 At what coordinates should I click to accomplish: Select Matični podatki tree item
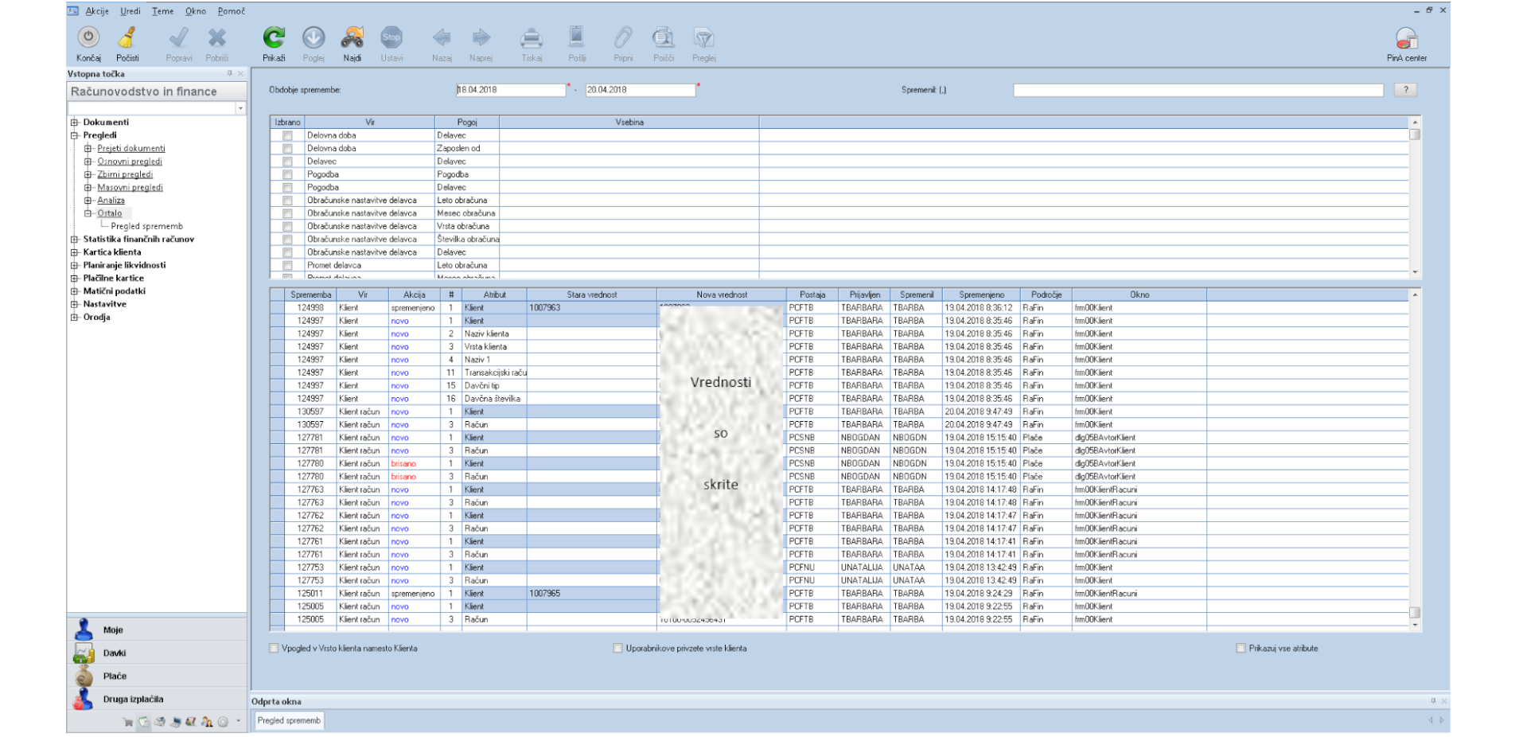115,291
